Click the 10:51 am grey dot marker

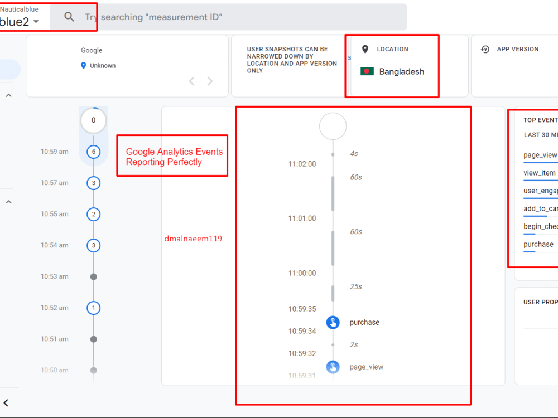[94, 339]
